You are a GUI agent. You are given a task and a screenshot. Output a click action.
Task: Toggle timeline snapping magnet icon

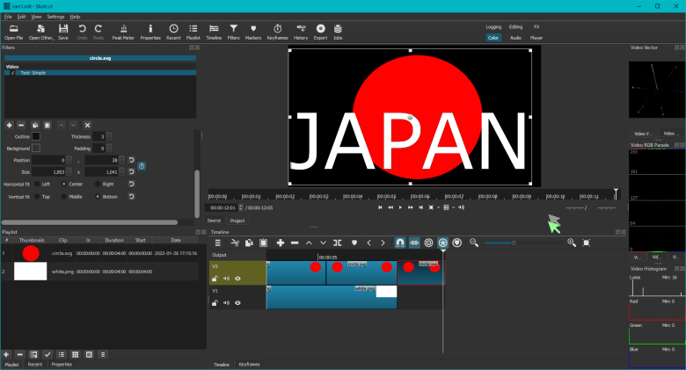coord(399,243)
